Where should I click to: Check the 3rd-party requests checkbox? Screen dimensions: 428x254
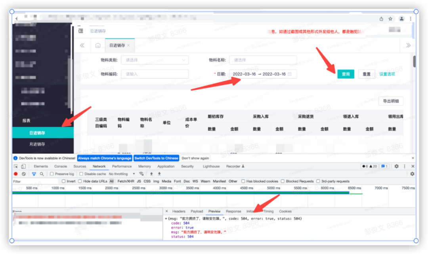(x=318, y=181)
